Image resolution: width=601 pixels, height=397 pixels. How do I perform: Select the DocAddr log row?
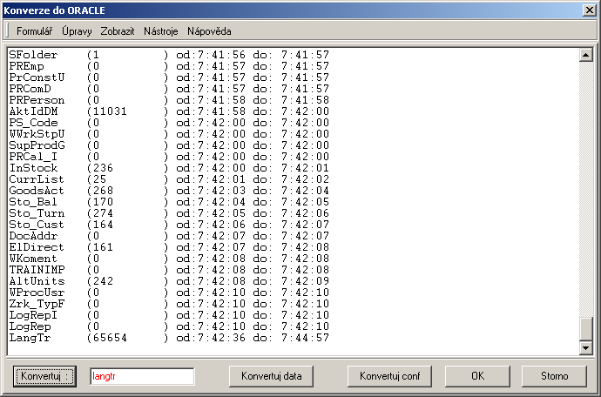click(169, 236)
